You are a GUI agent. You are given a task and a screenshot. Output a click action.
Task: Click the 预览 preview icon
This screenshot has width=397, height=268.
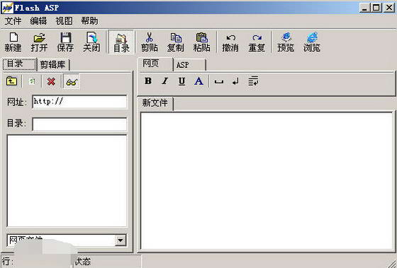pyautogui.click(x=286, y=42)
